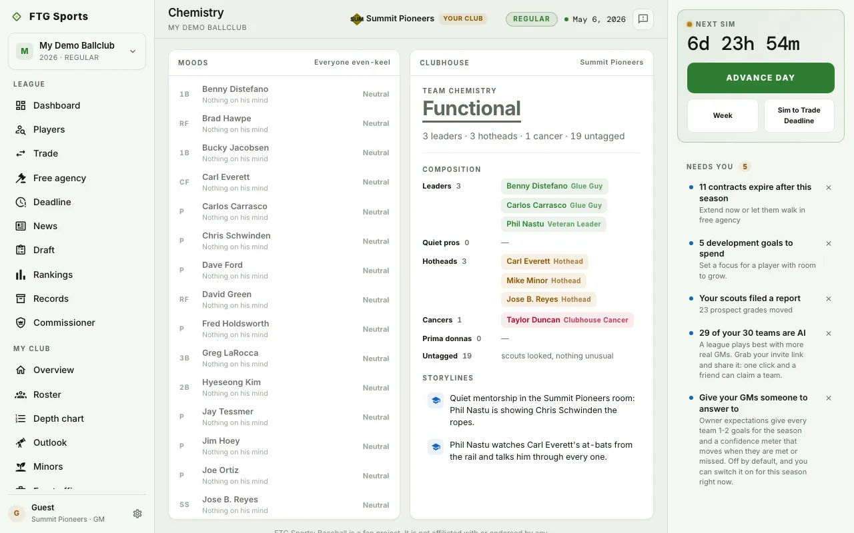Select Brad Hawpe in Moods list
Image resolution: width=854 pixels, height=533 pixels.
click(x=284, y=124)
